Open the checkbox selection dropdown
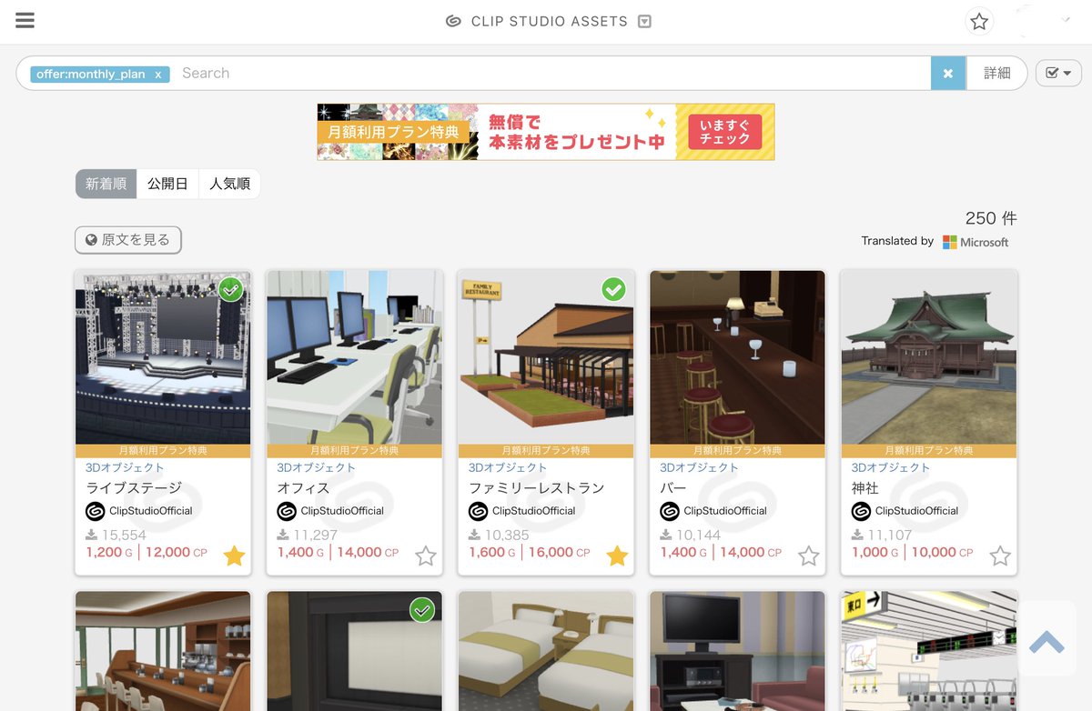This screenshot has height=711, width=1092. 1058,73
